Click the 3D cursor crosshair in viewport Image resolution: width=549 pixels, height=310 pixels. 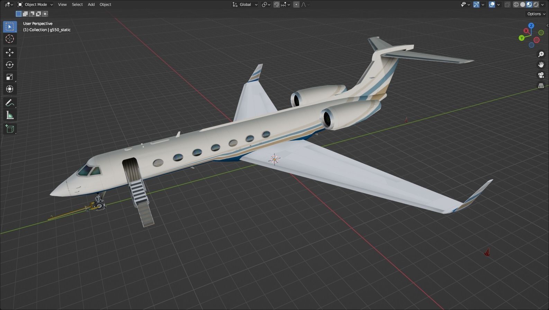(x=274, y=159)
